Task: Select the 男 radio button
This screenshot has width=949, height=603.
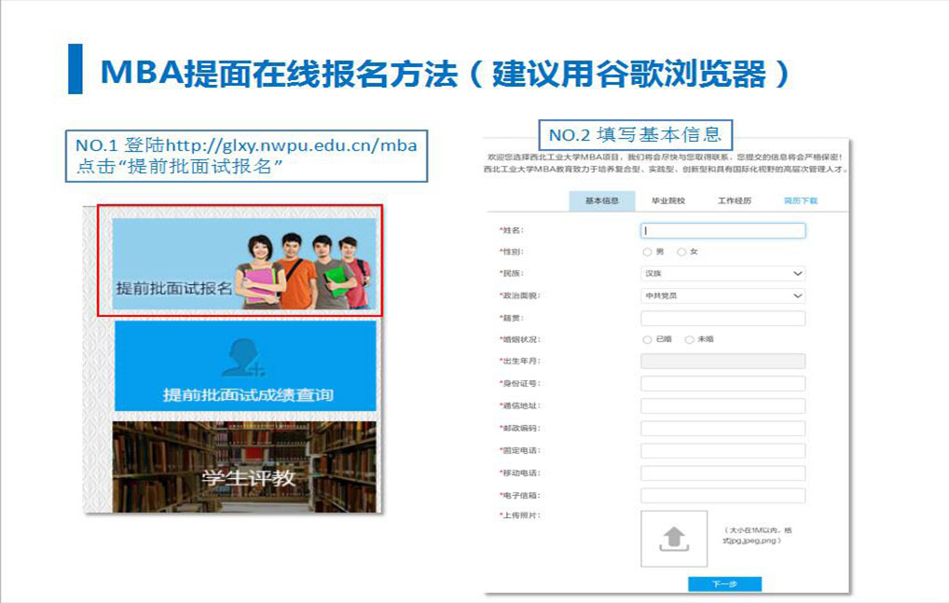Action: pos(647,253)
